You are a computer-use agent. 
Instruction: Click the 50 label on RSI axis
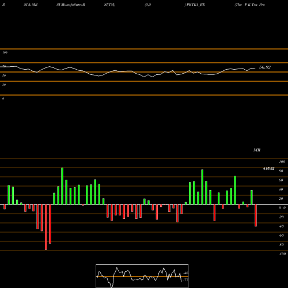click(4, 75)
